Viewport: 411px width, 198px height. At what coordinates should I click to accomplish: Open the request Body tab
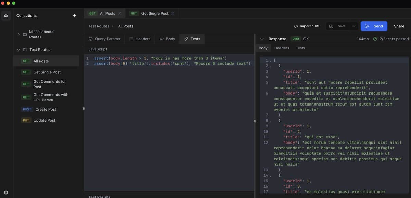tap(167, 39)
